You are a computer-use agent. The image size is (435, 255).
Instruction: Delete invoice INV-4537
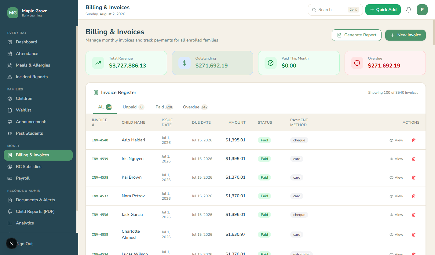(x=414, y=196)
